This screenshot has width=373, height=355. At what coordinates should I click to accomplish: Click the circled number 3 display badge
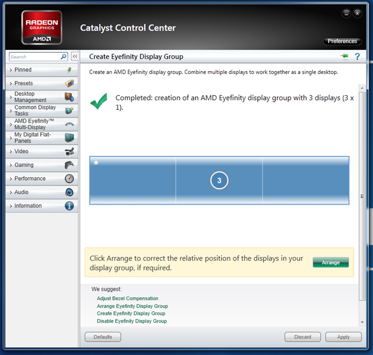click(219, 180)
